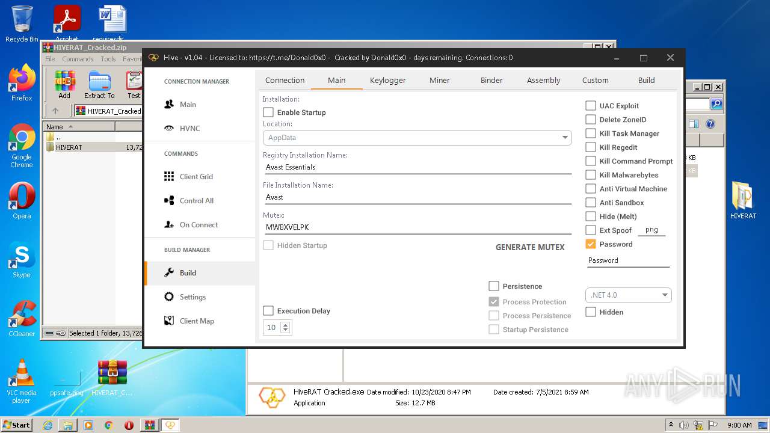The image size is (770, 433).
Task: Enable Kill Command Prompt
Action: point(591,161)
